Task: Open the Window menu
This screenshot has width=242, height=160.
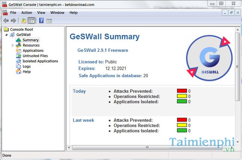Action: click(57, 12)
